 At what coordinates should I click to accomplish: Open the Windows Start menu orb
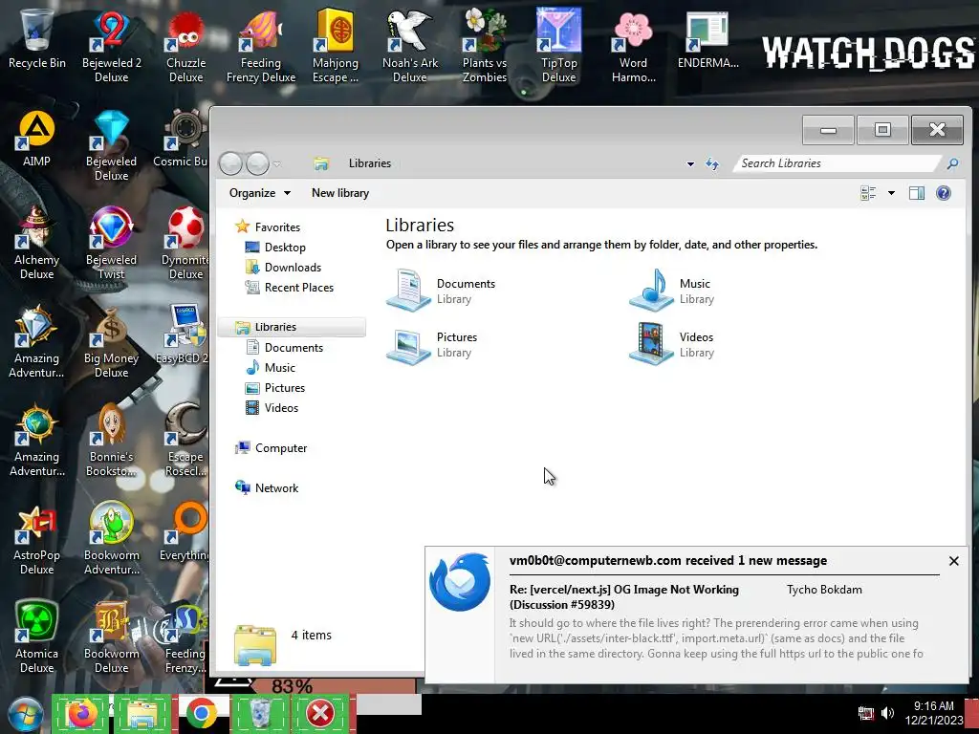click(25, 715)
